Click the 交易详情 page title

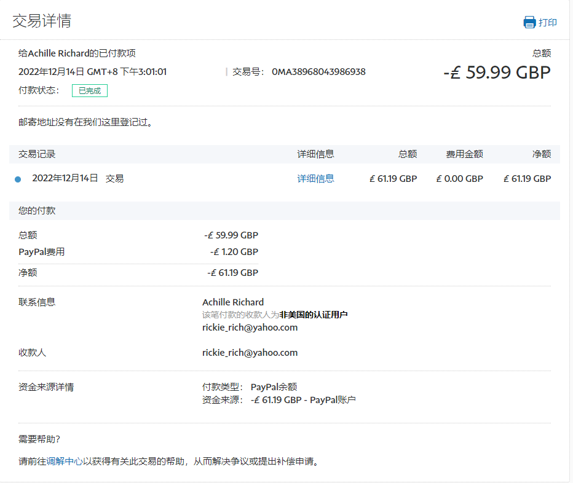tap(42, 21)
